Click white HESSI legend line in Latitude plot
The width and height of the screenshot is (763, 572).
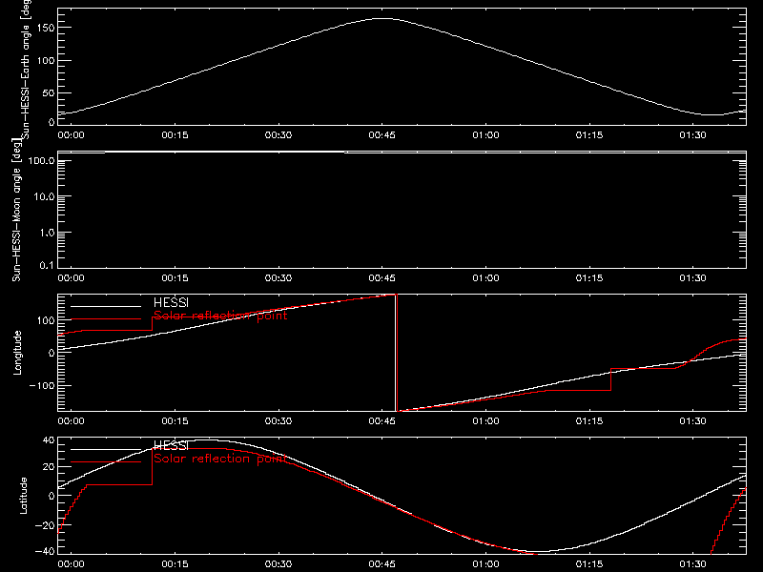(x=106, y=449)
